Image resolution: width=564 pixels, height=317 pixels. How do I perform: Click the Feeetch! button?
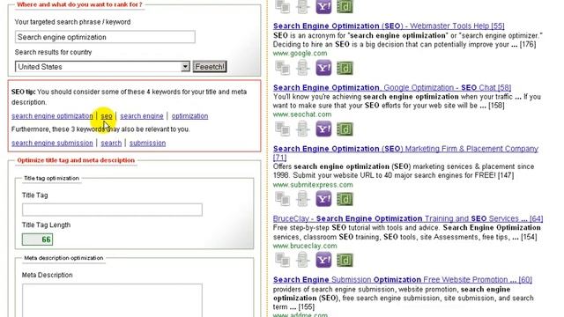point(210,67)
